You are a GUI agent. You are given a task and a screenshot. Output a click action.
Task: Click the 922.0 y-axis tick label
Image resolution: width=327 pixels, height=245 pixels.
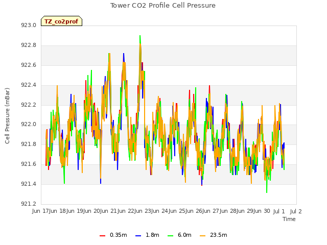click(x=29, y=125)
